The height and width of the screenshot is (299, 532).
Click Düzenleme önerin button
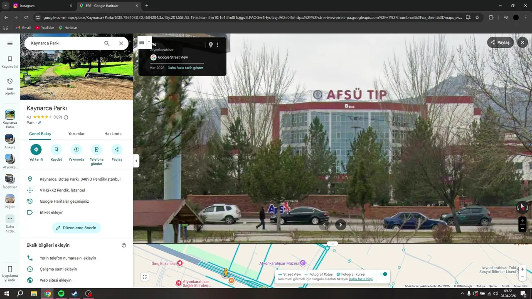(76, 228)
